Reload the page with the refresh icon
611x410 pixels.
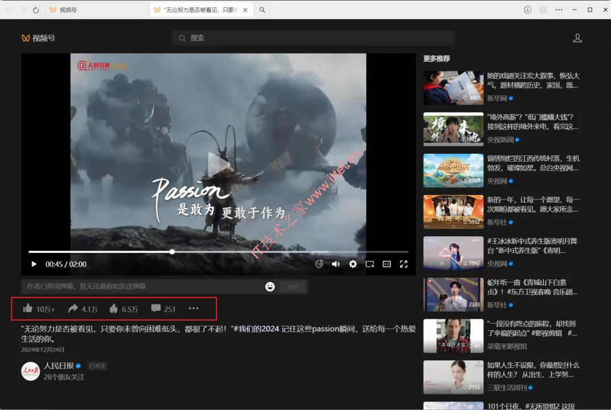click(36, 10)
